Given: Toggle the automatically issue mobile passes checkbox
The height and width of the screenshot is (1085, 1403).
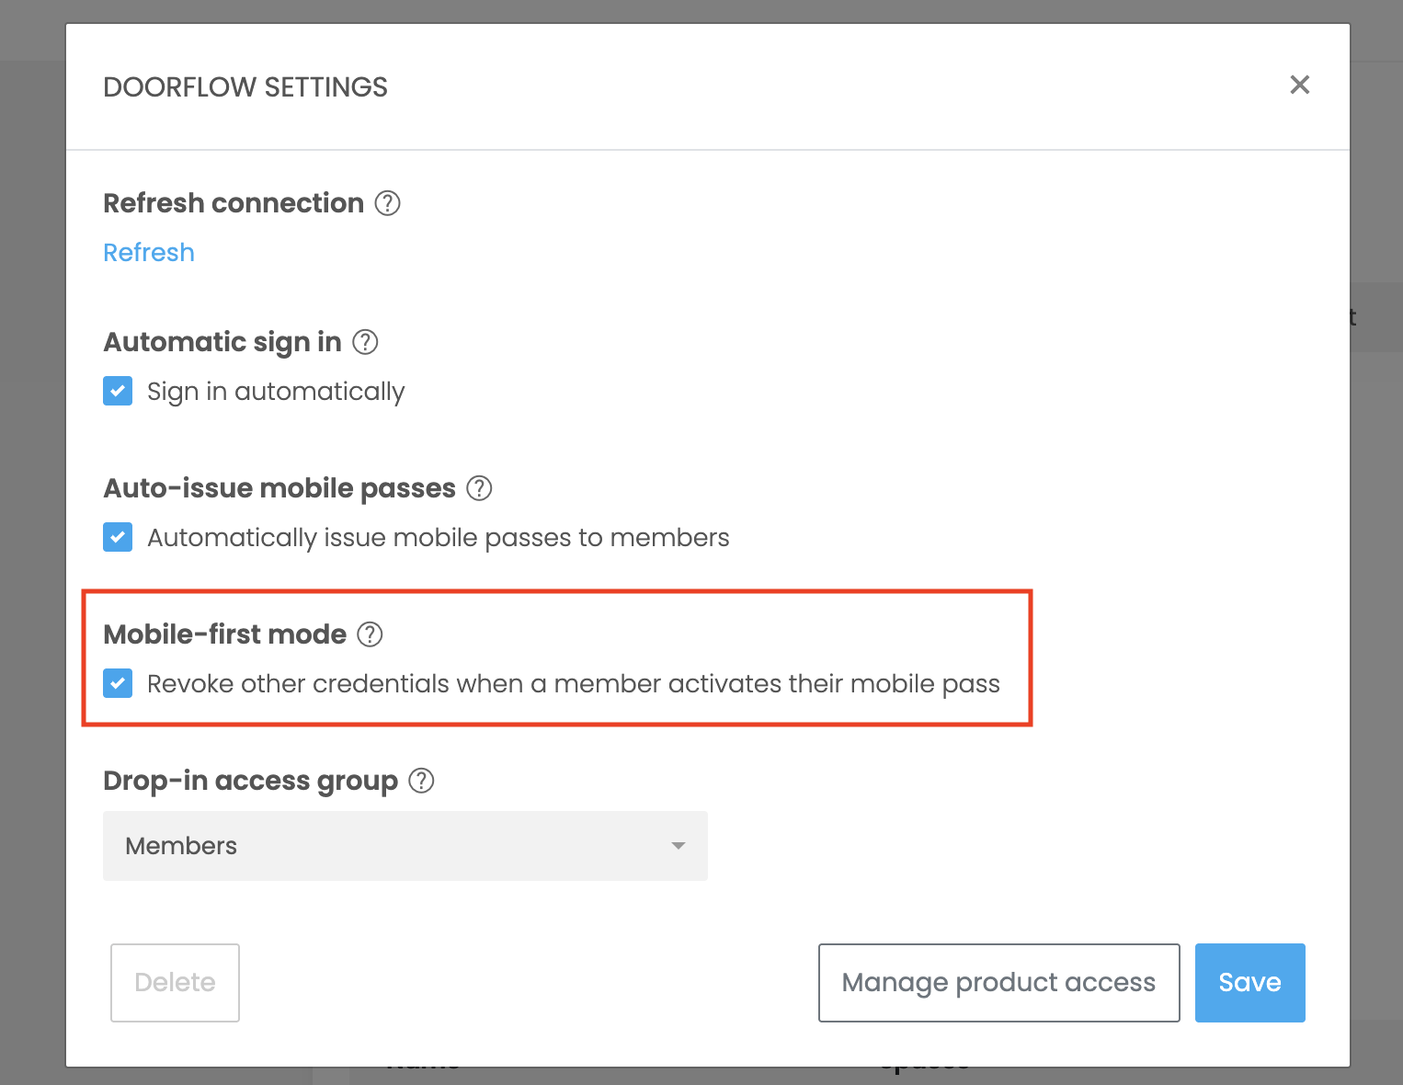Looking at the screenshot, I should point(118,537).
